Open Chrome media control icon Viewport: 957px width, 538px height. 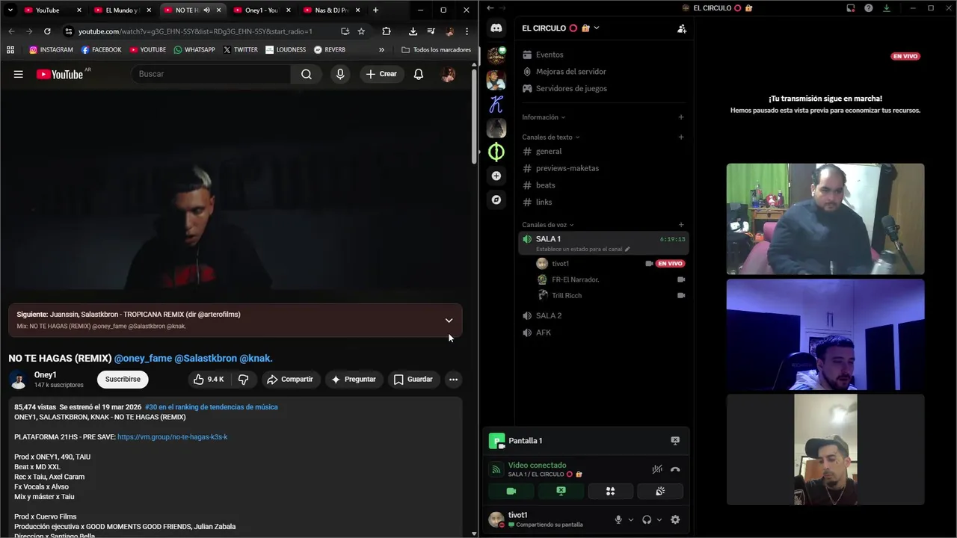[x=431, y=31]
